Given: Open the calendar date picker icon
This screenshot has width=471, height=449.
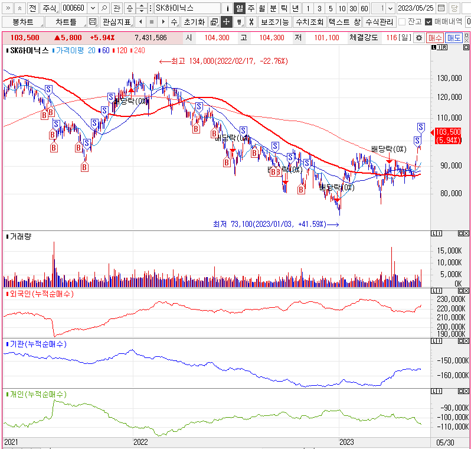Looking at the screenshot, I should (441, 8).
